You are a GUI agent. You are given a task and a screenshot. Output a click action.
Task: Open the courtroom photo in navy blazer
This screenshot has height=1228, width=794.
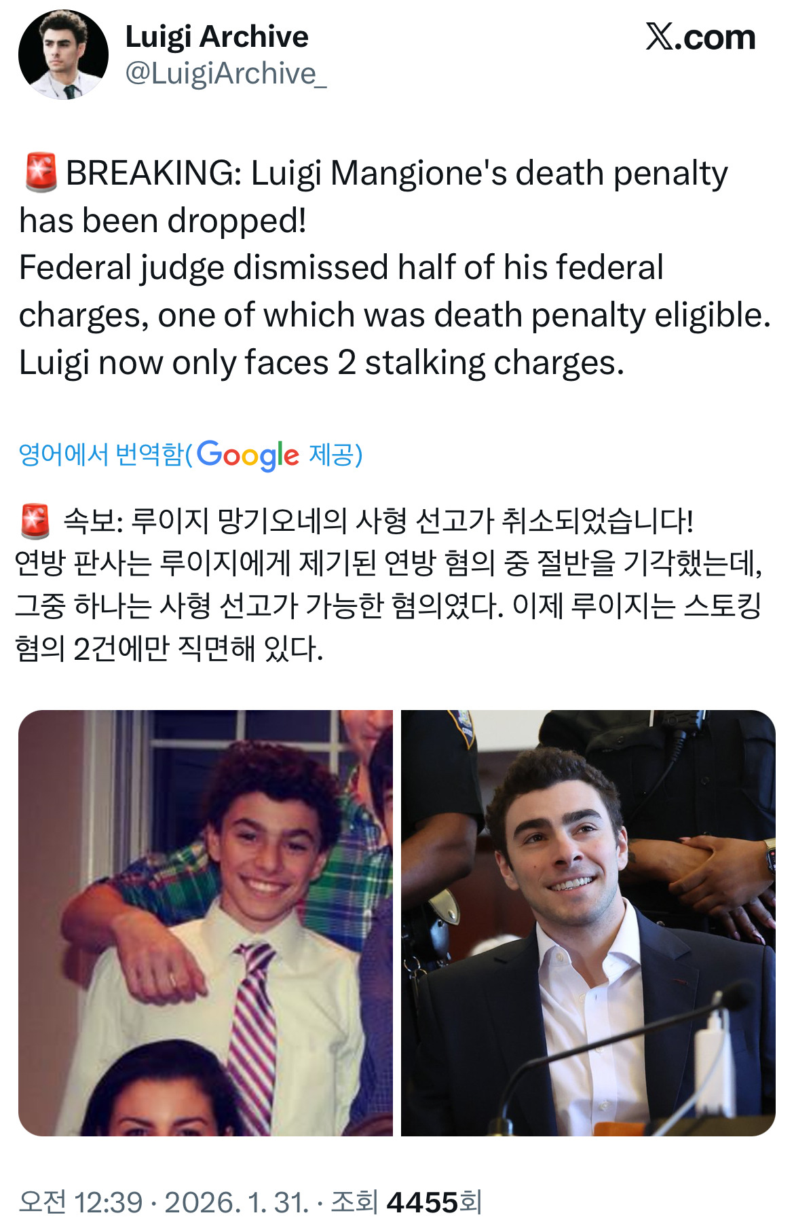pos(588,923)
